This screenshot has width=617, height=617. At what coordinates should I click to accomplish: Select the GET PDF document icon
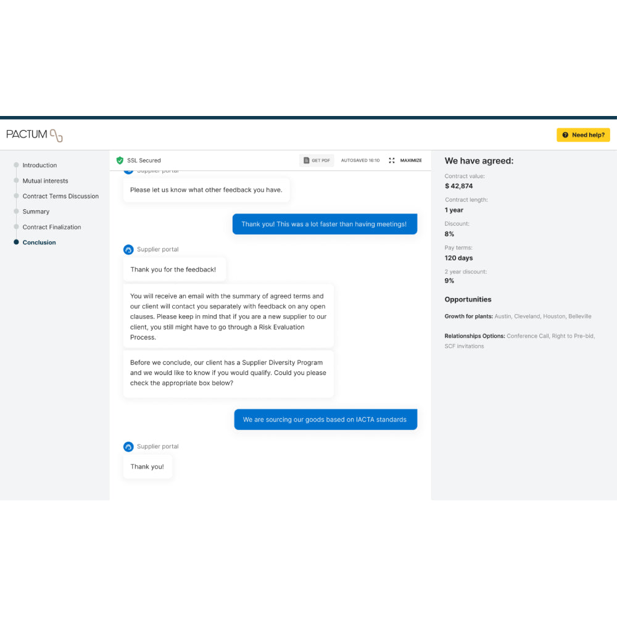pos(307,160)
